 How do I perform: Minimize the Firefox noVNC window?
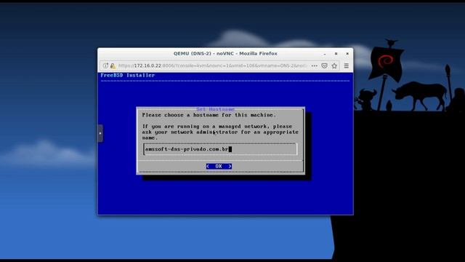[325, 54]
